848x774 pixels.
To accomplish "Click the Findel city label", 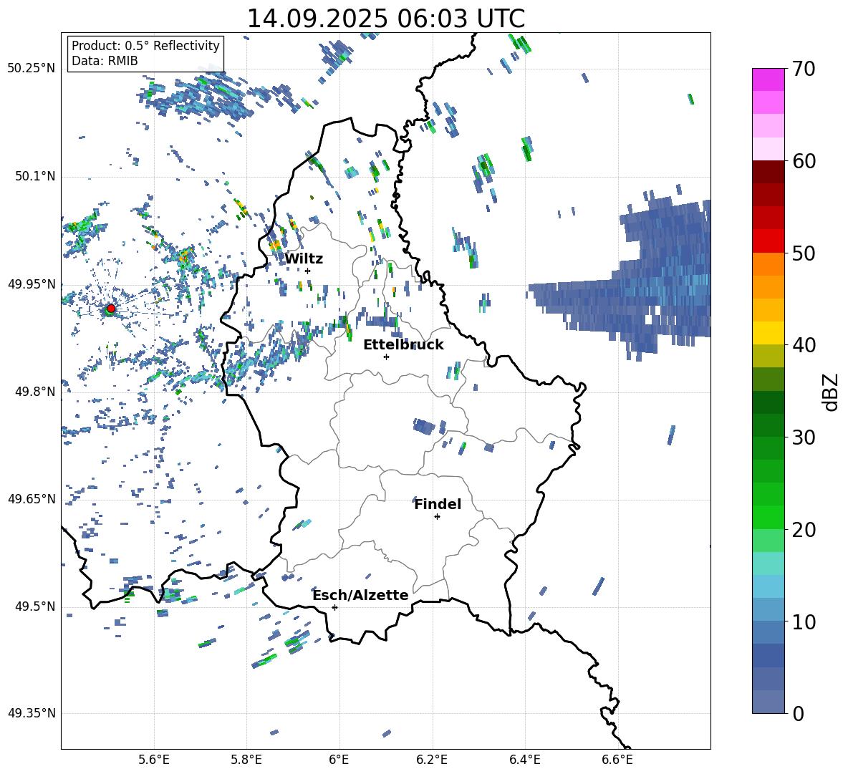I will [x=438, y=504].
